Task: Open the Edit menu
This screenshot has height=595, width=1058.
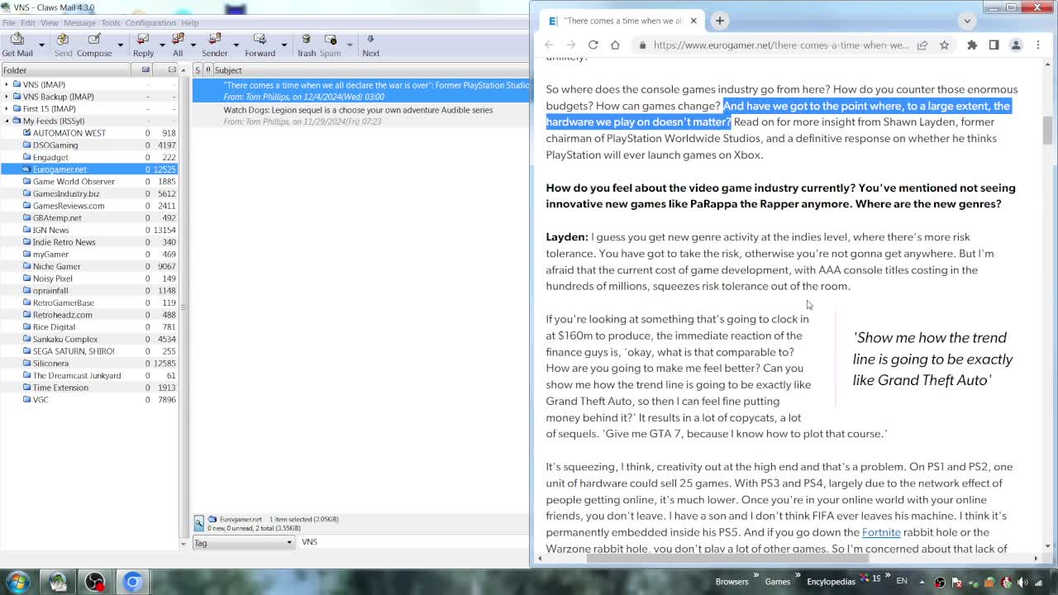Action: pos(27,22)
